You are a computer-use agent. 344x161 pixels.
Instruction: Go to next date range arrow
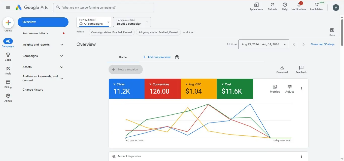click(303, 44)
